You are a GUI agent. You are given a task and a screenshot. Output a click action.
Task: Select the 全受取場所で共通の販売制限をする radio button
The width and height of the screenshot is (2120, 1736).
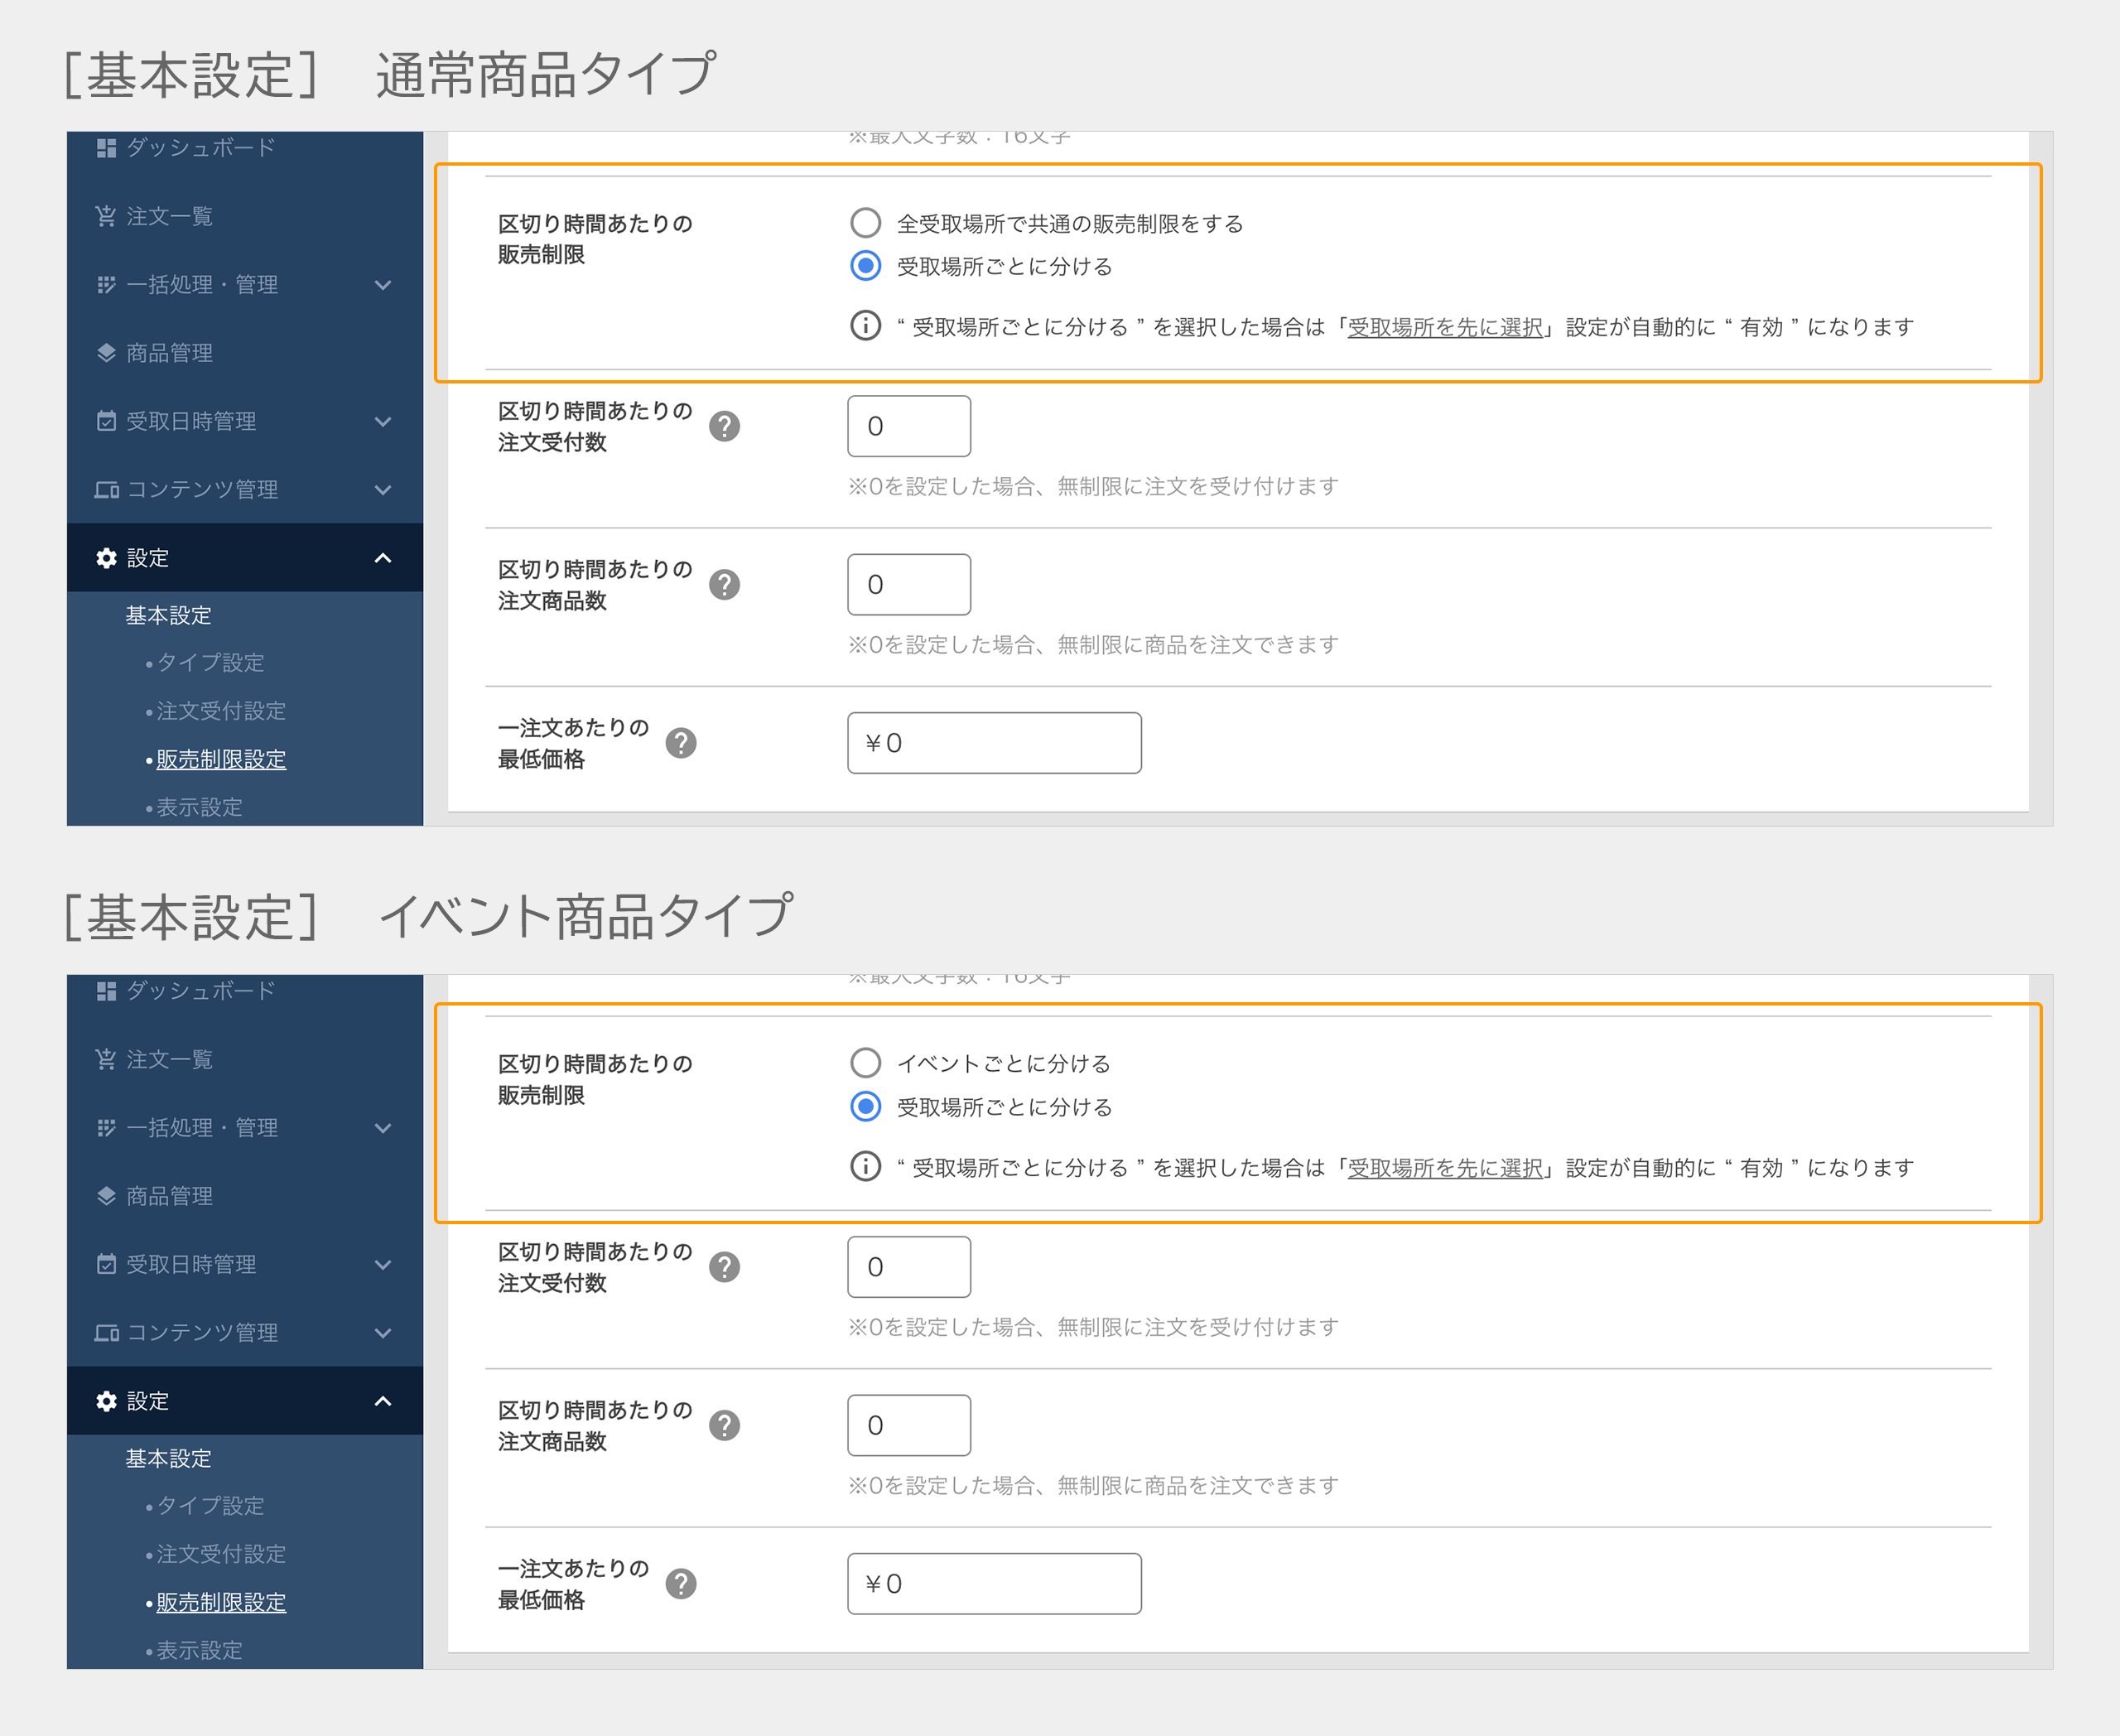tap(864, 222)
